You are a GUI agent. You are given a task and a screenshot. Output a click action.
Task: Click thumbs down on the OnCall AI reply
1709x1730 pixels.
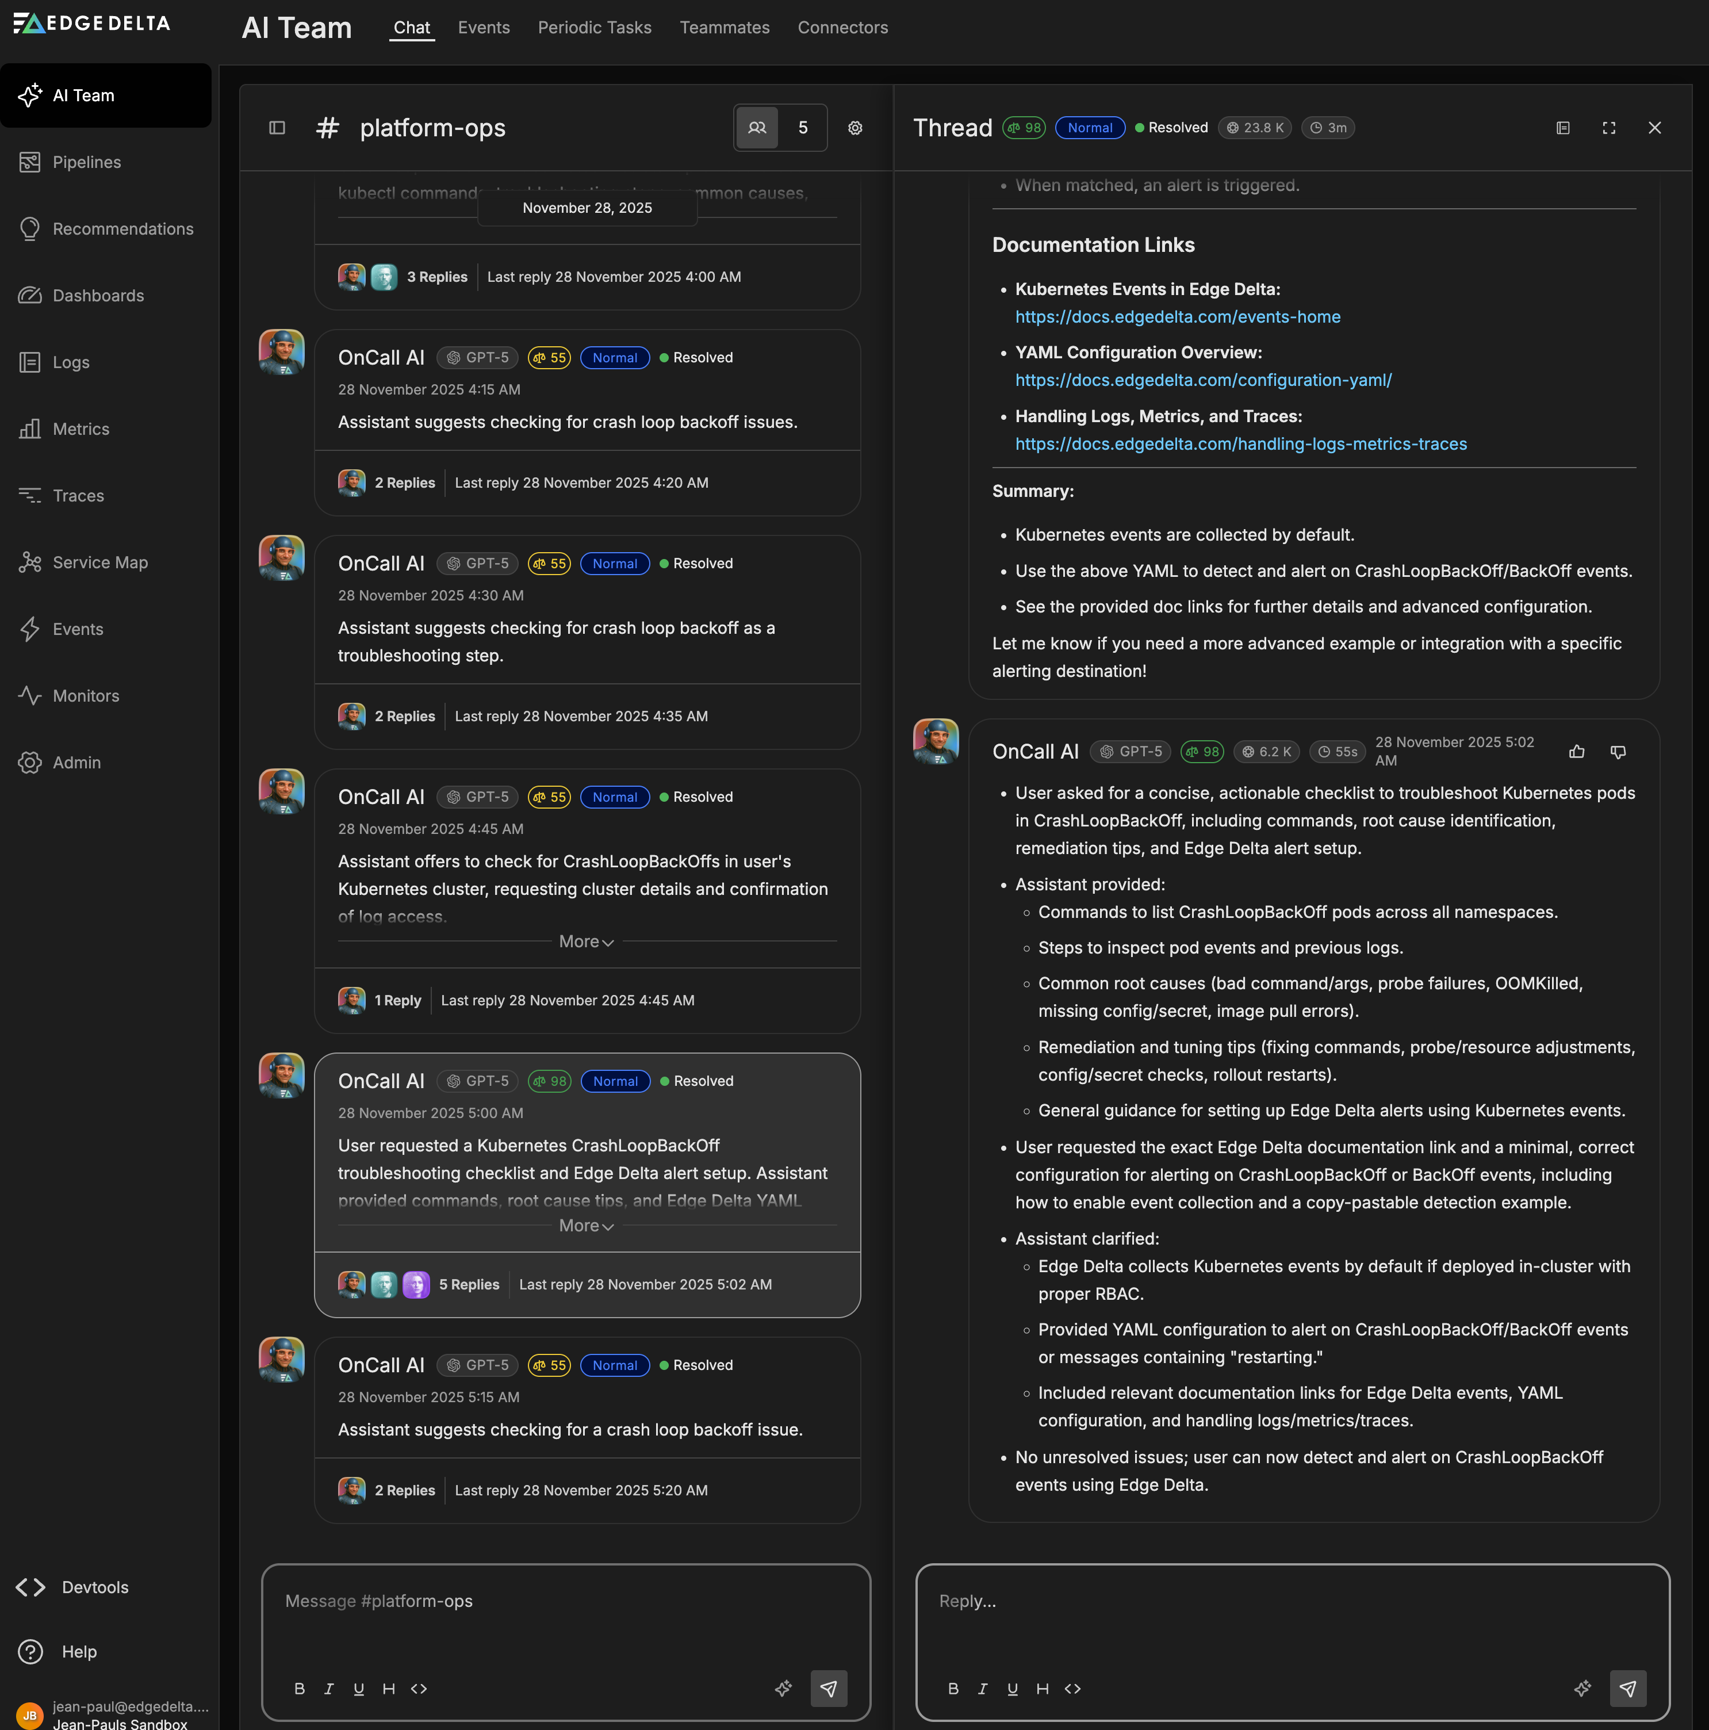[x=1619, y=752]
